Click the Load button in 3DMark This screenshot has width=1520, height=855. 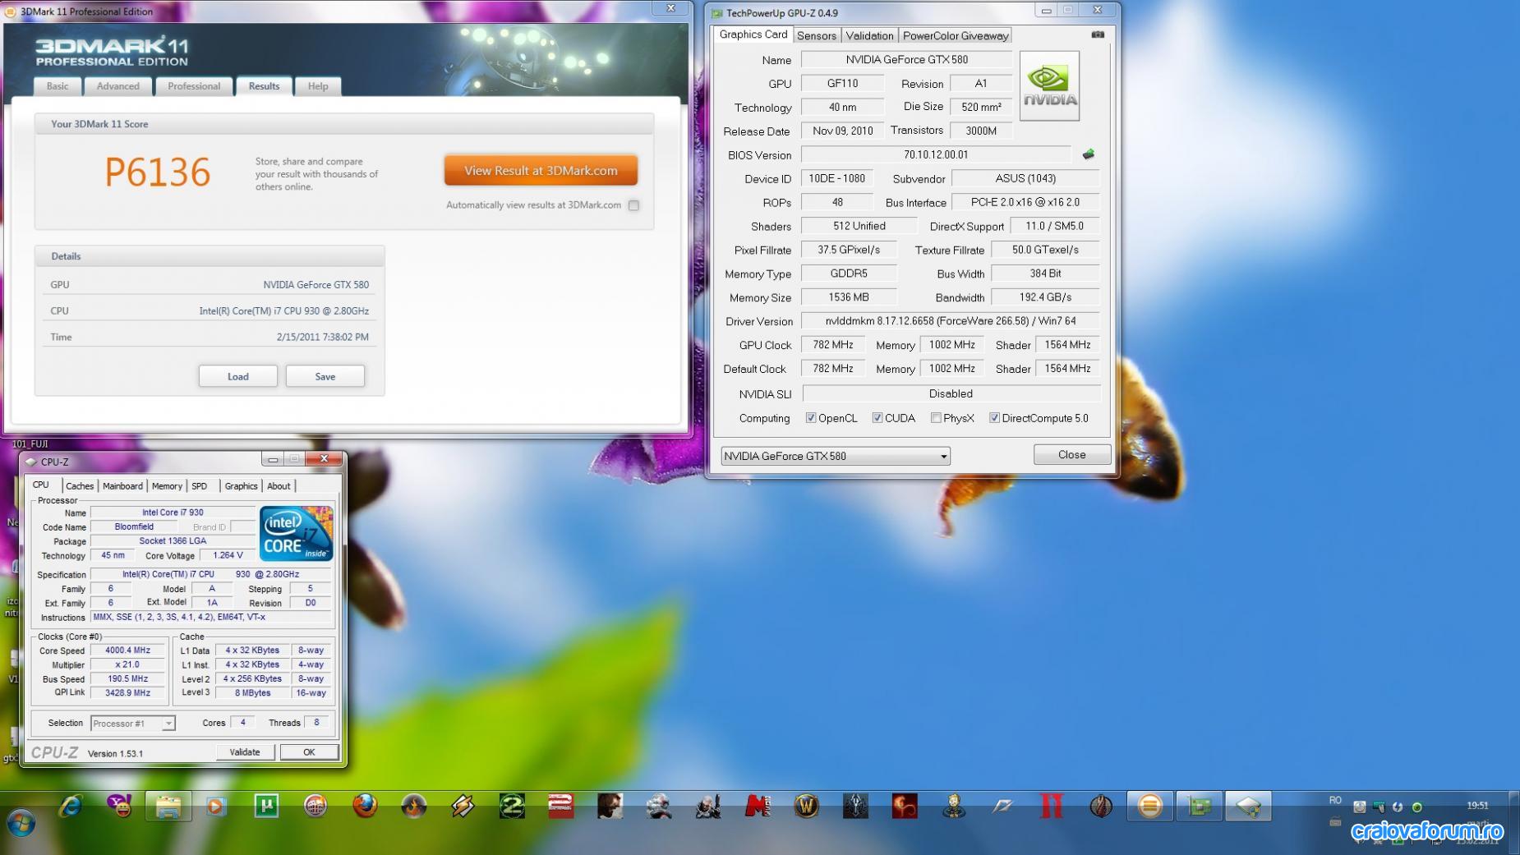click(238, 377)
